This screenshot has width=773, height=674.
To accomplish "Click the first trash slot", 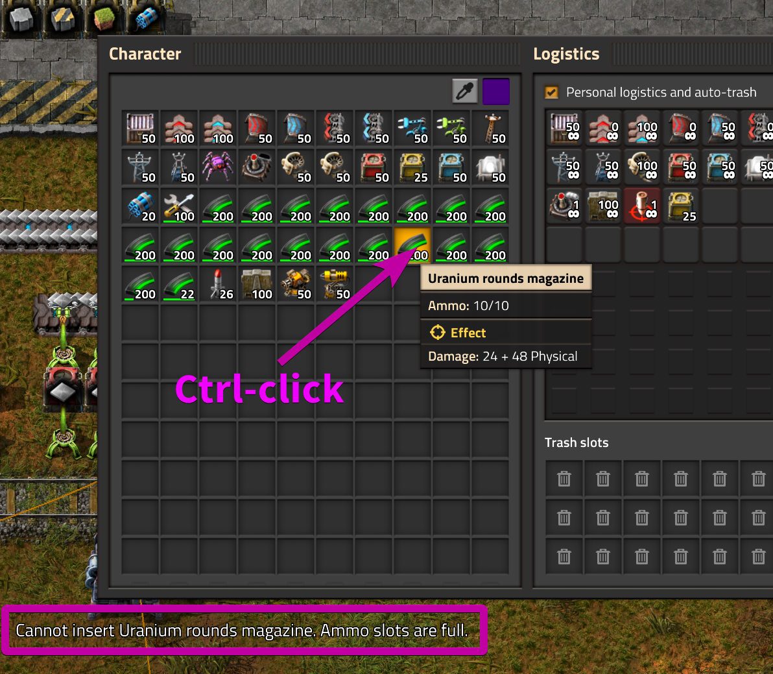I will click(x=564, y=478).
